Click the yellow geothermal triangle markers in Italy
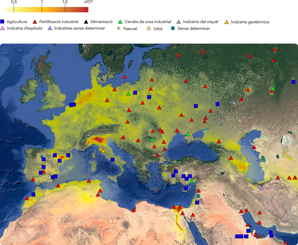298x245 pixels. pyautogui.click(x=102, y=150)
